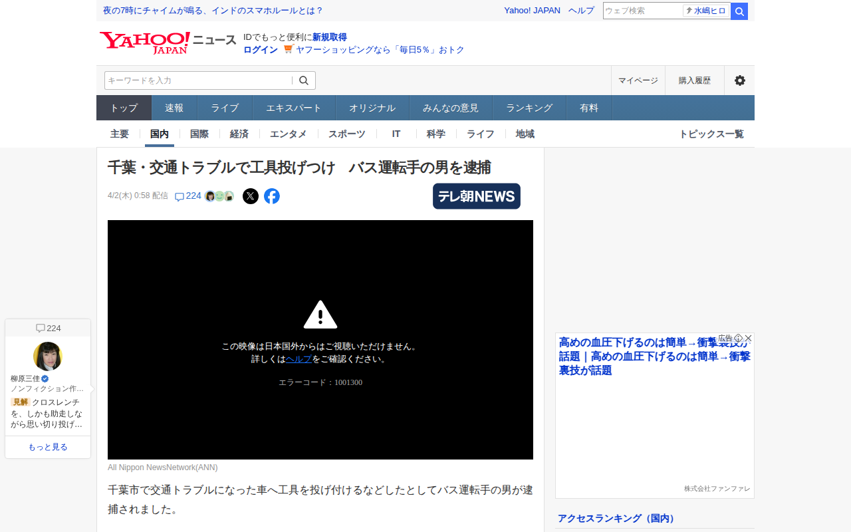Viewport: 851px width, 532px height.
Task: Select the 水嶋ヒロ search suggestion
Action: click(706, 11)
